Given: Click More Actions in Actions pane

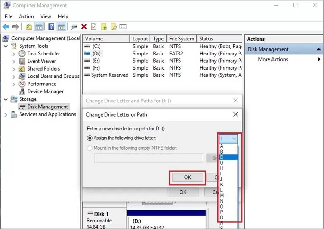Looking at the screenshot, I should 273,59.
